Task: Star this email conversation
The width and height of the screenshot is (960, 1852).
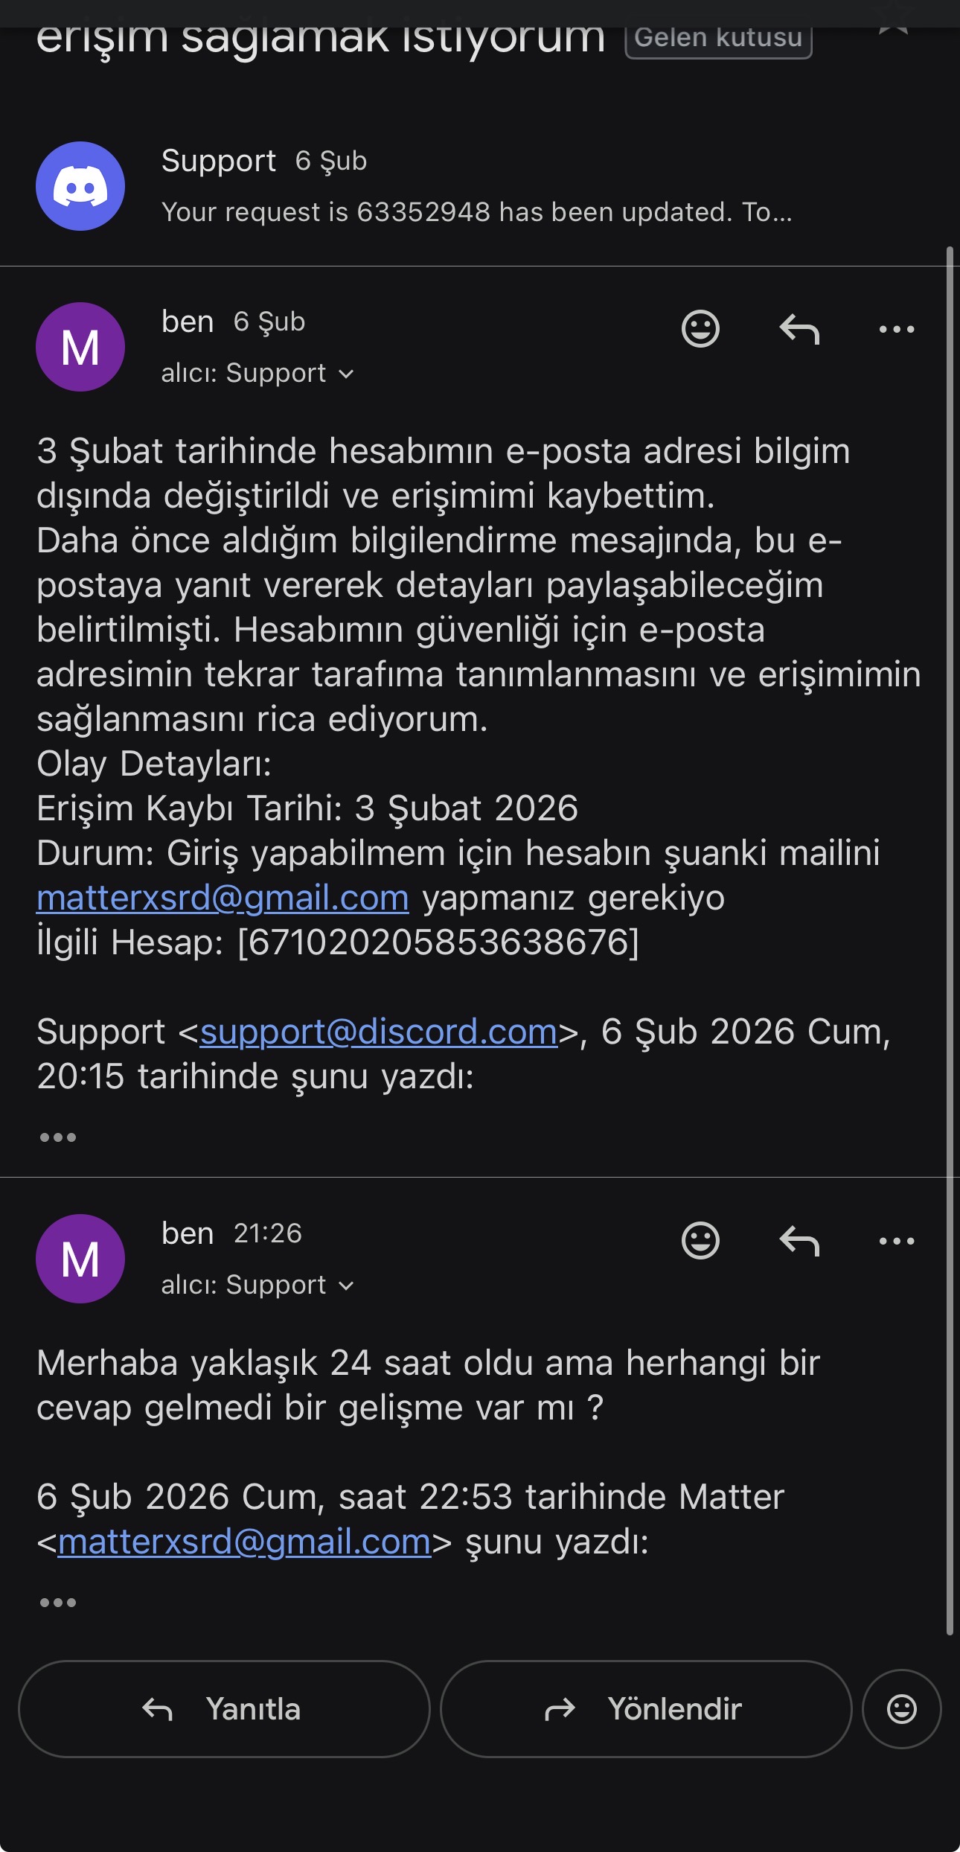Action: coord(893,30)
